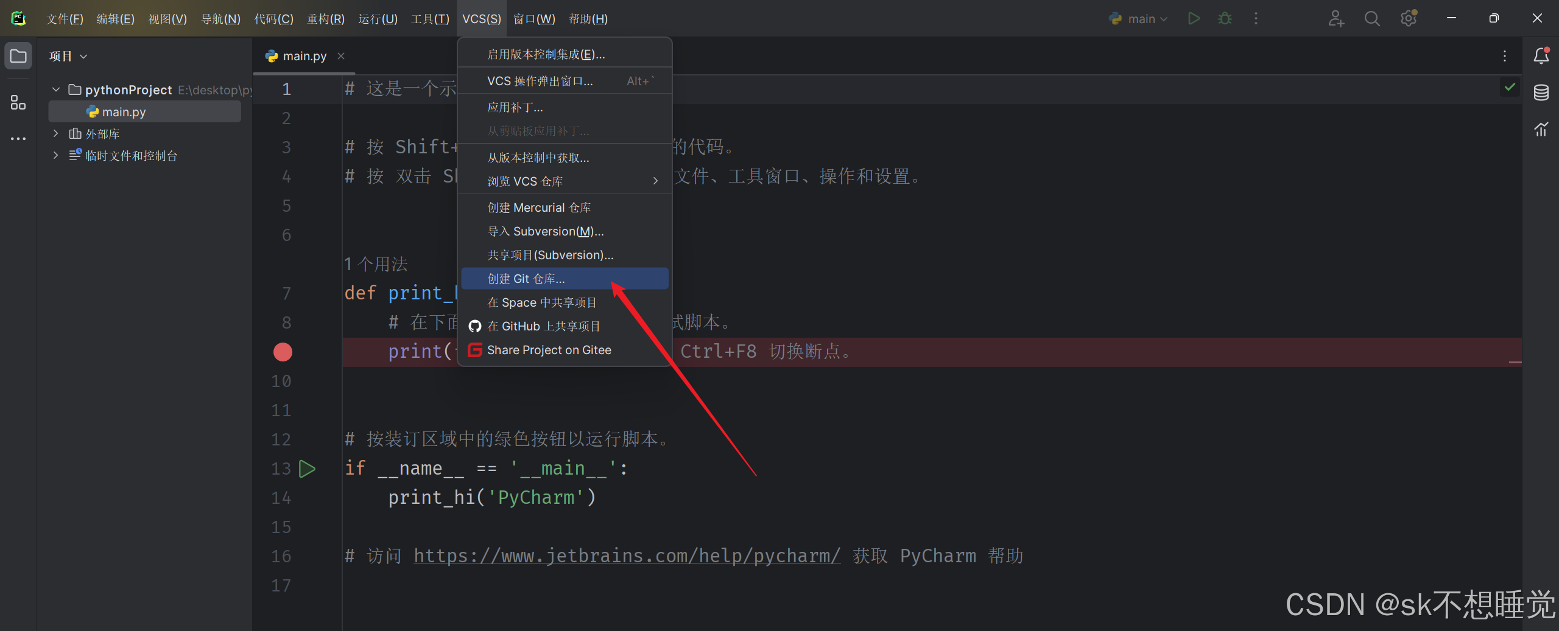
Task: Close the open VCS(S) menu
Action: point(482,19)
